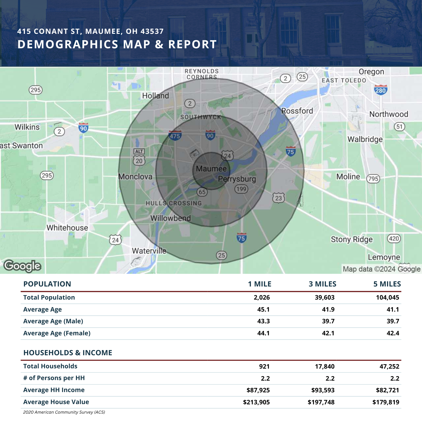Click the Average HH Income row label

click(x=54, y=390)
